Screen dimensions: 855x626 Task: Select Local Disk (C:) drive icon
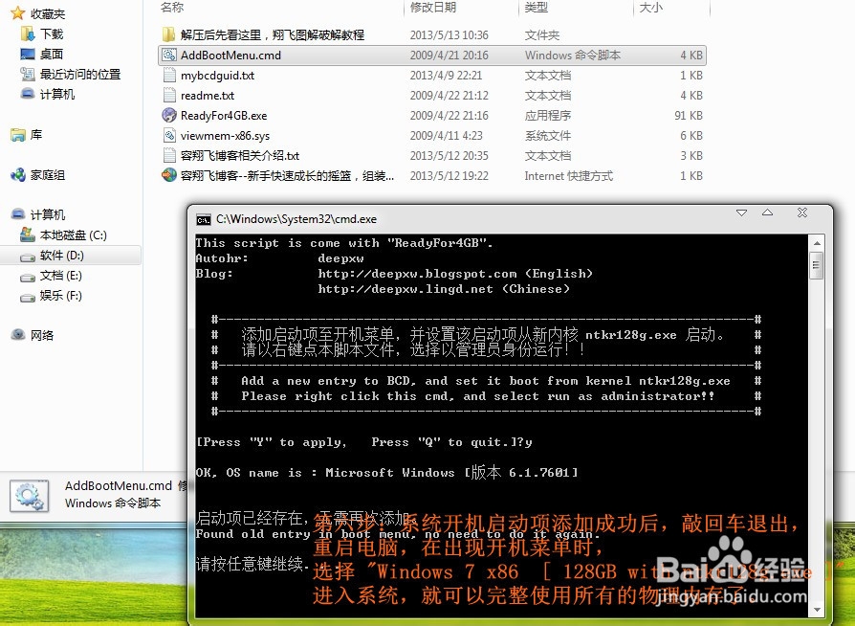pyautogui.click(x=28, y=235)
